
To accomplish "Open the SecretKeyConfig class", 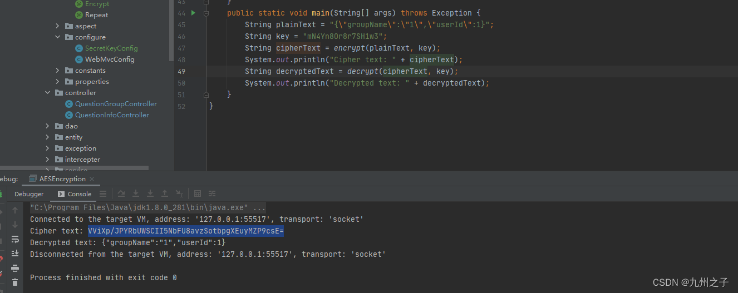I will (111, 48).
